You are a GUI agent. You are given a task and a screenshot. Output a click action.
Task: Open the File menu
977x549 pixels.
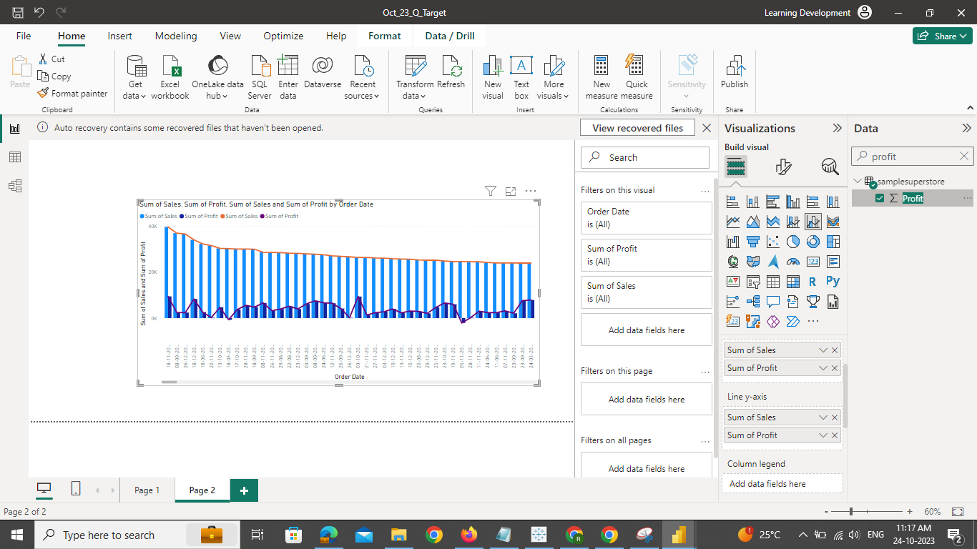[x=24, y=36]
